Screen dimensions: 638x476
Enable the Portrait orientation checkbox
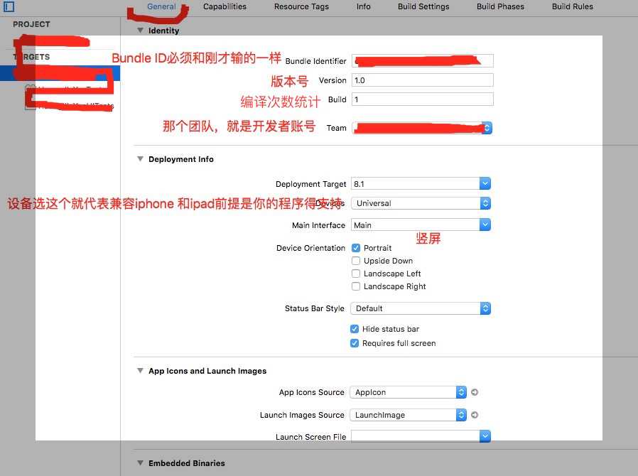click(x=356, y=248)
